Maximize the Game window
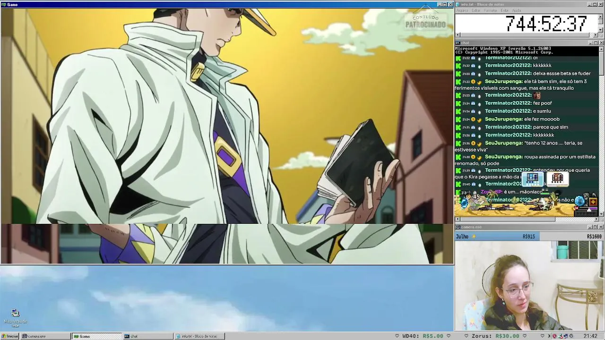 (445, 4)
